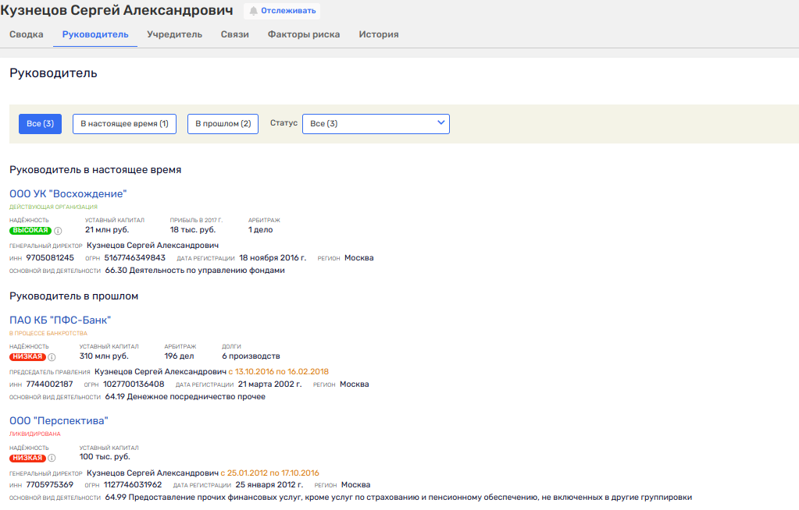Go to the Факторы риска tab

(x=304, y=34)
